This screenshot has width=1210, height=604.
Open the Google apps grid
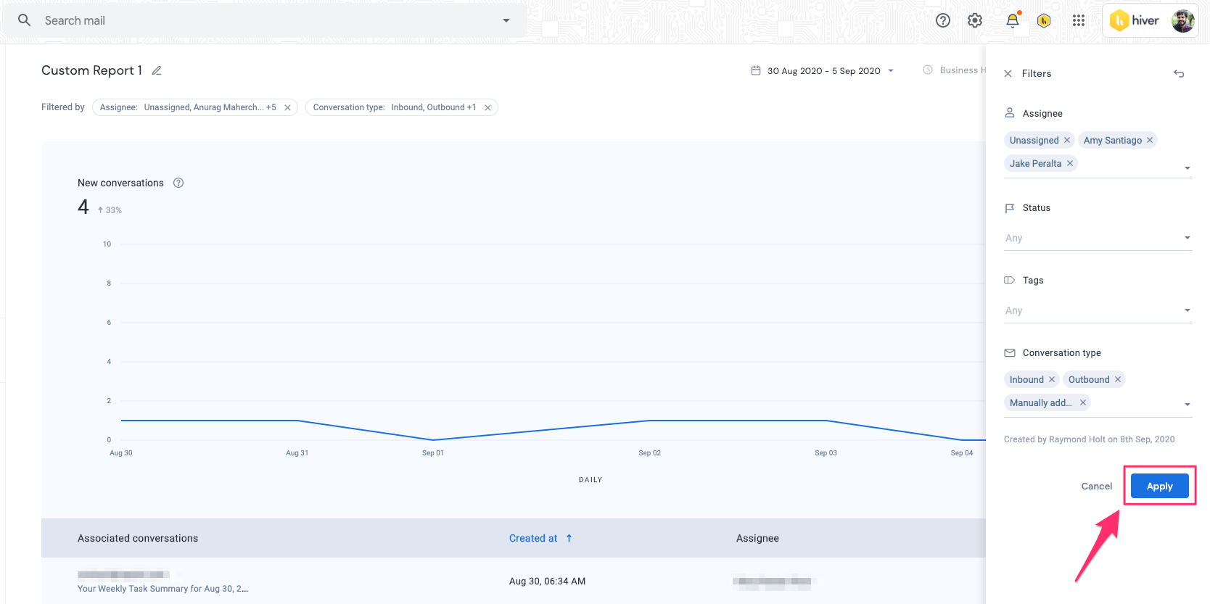1079,20
